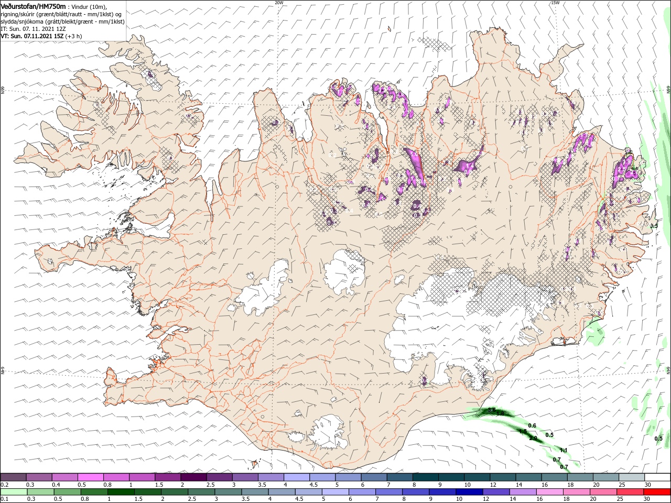Viewport: 671px width, 503px height.
Task: Choose the snow-scale swatch labeled 10
Action: click(477, 477)
